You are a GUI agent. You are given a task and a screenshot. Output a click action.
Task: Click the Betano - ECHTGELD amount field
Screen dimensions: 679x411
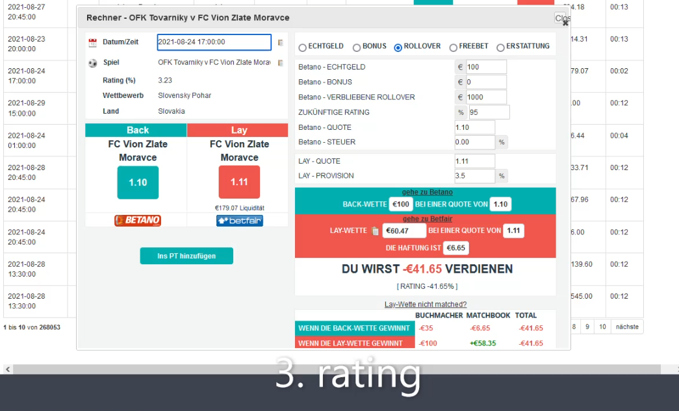[486, 67]
